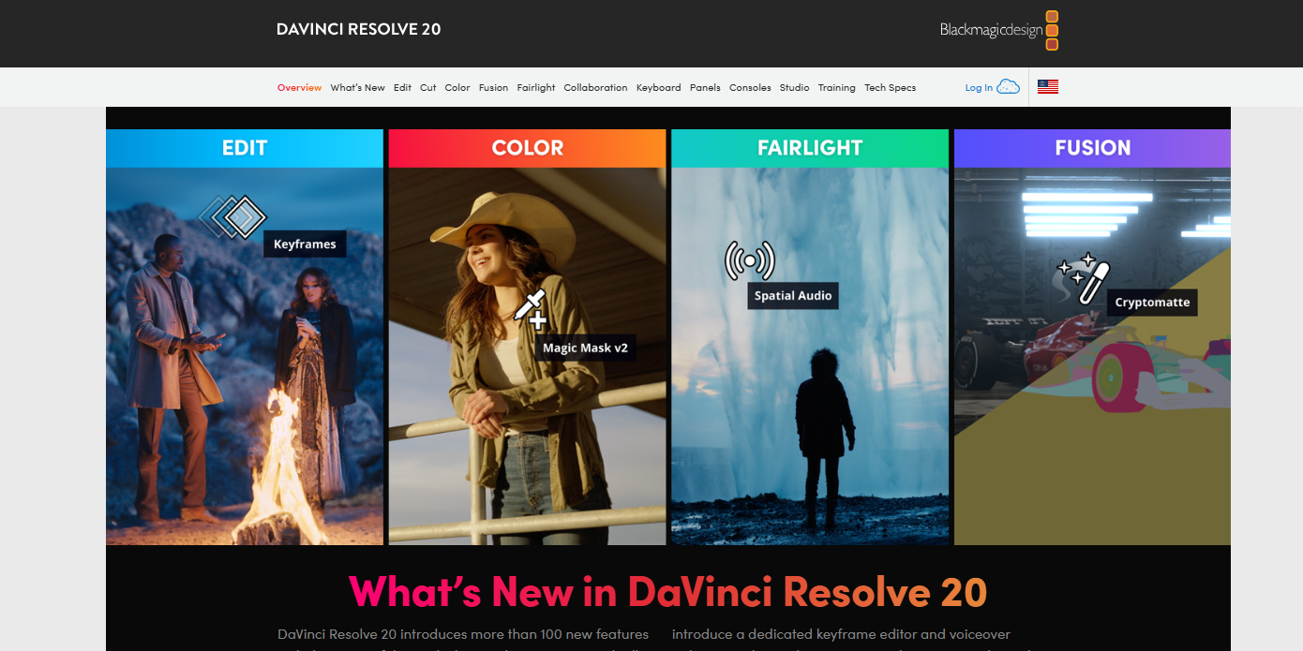1303x651 pixels.
Task: Open the Color navigation item
Action: [457, 88]
